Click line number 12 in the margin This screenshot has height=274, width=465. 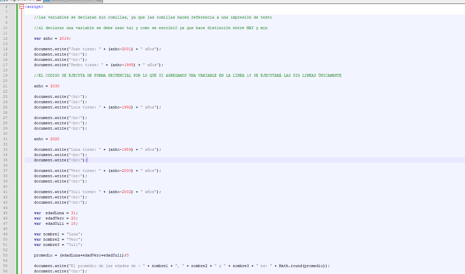pyautogui.click(x=5, y=38)
